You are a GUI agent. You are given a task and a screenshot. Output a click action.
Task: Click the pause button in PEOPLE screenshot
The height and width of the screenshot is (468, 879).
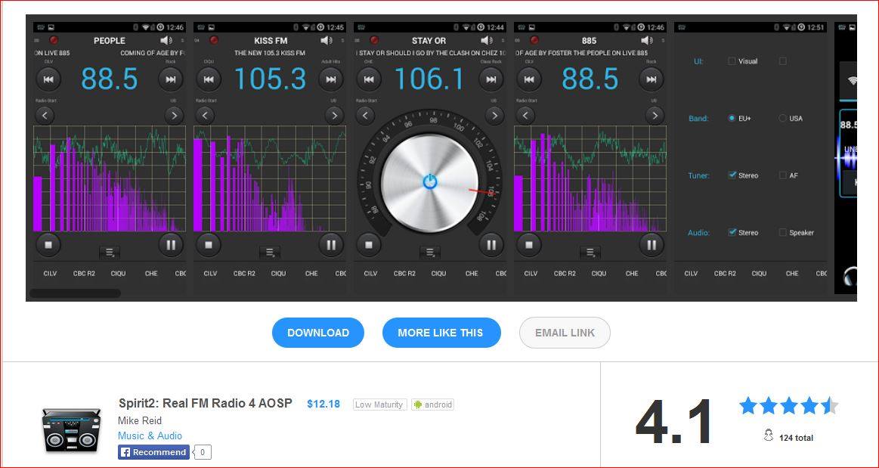170,244
